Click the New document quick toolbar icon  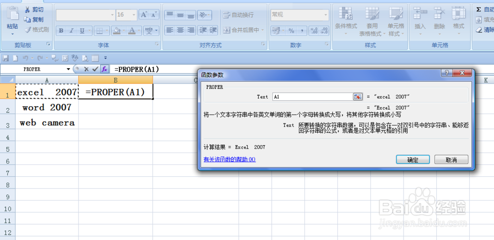(x=15, y=58)
